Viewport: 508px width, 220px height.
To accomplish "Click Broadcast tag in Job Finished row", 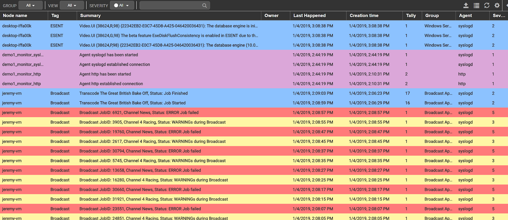I will tap(60, 93).
